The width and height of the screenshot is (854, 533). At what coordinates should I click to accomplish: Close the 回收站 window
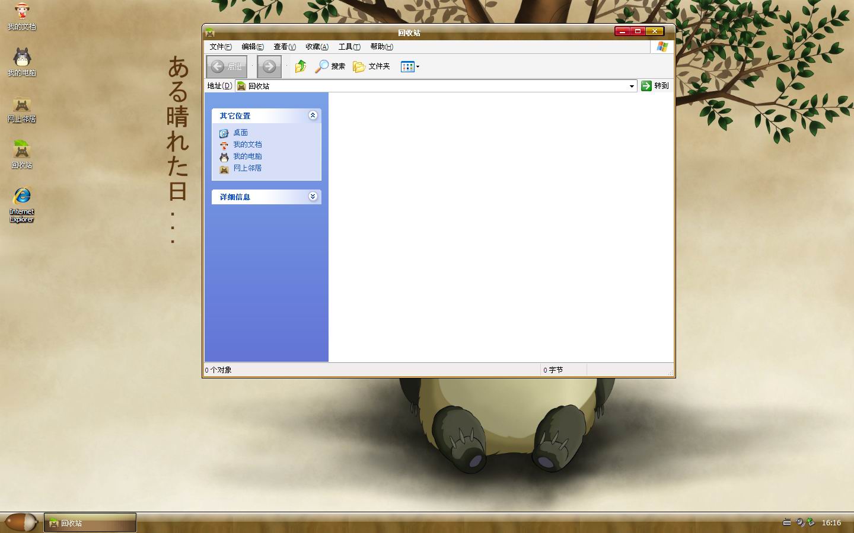pos(654,31)
